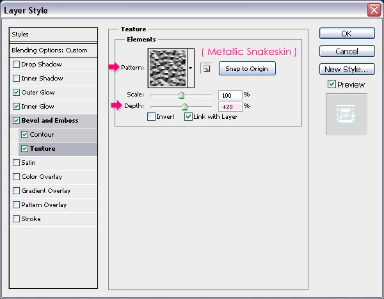The image size is (384, 299).
Task: Click the New Style... button
Action: coord(346,69)
